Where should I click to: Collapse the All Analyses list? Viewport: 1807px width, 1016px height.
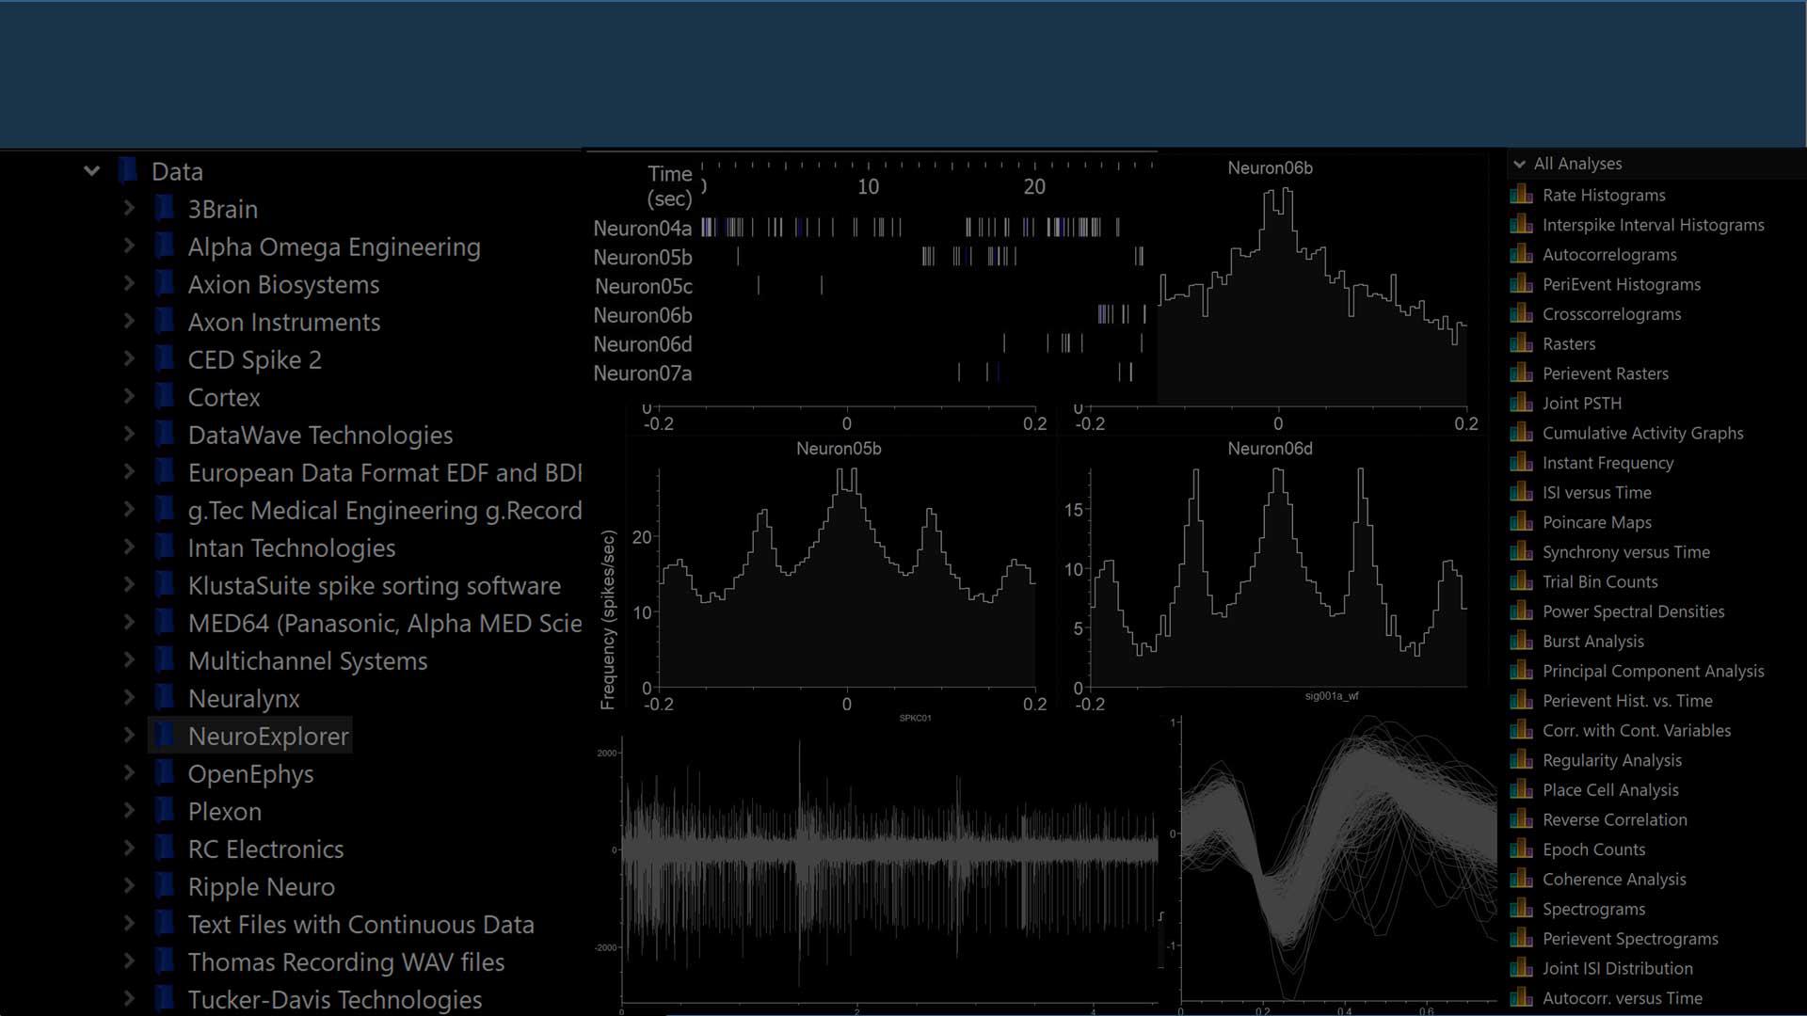[x=1519, y=164]
